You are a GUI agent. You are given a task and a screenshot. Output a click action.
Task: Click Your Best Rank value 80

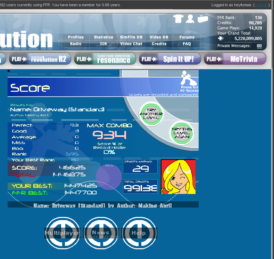tap(75, 160)
